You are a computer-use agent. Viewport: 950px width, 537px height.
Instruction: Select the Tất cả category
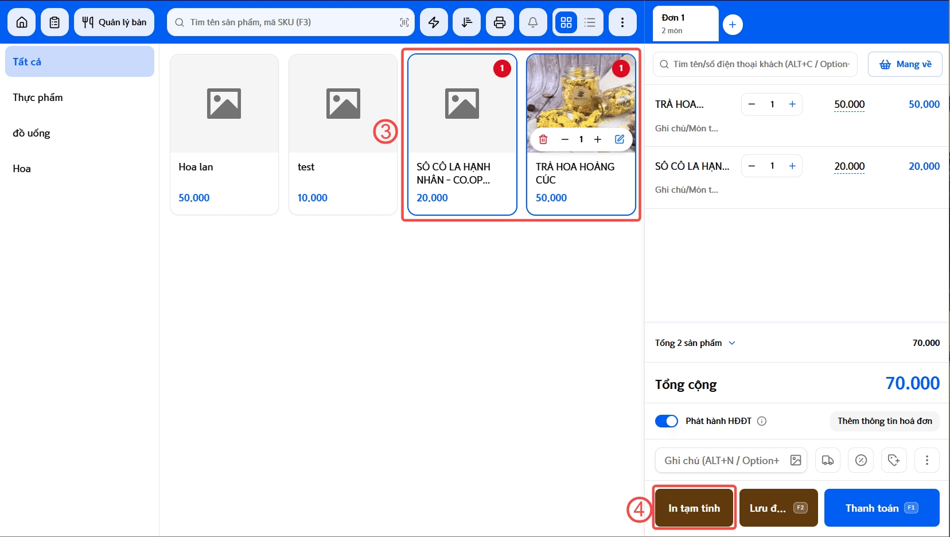(80, 61)
